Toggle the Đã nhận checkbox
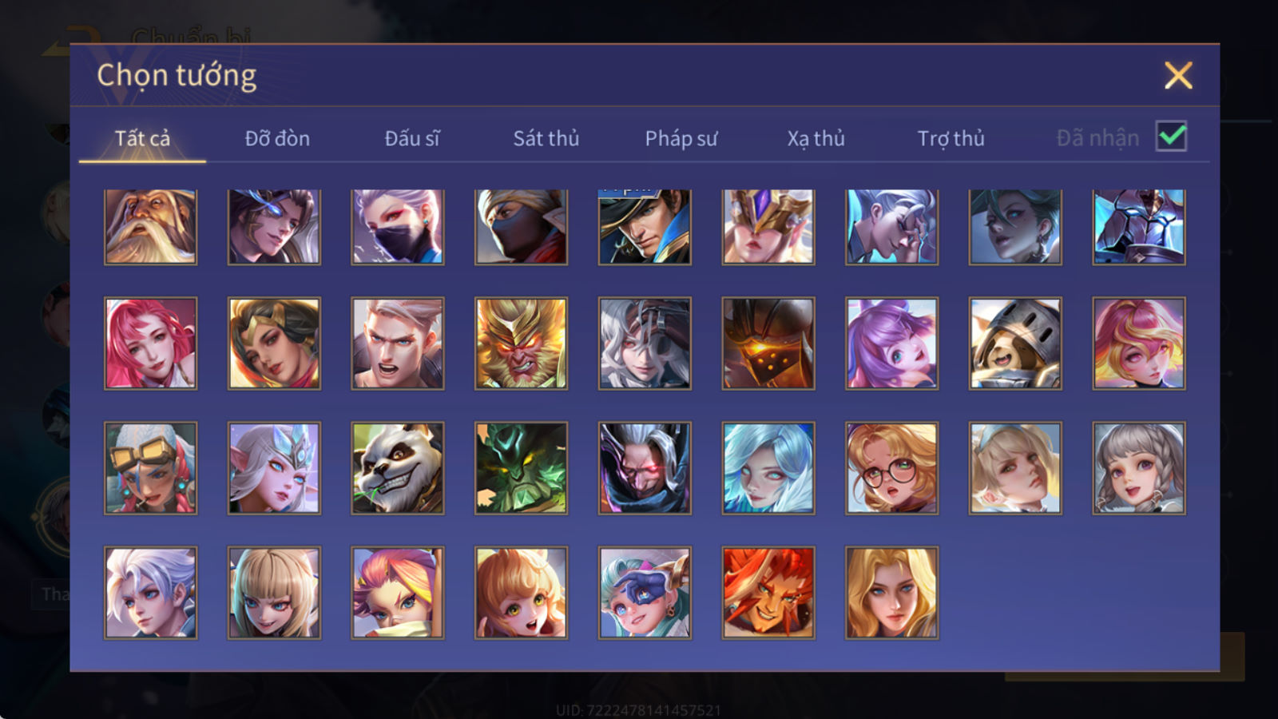Screen dimensions: 1278x719 1171,137
